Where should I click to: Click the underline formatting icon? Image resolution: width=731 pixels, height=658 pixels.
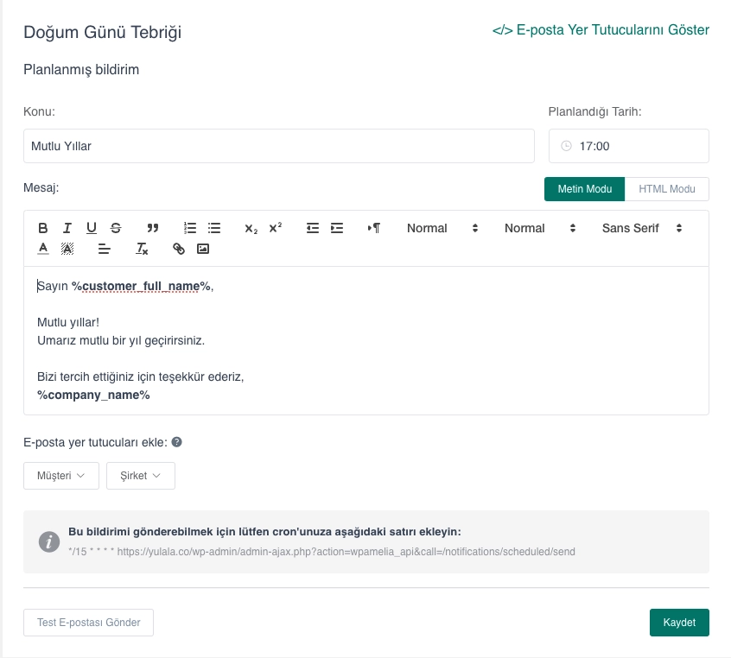[92, 228]
